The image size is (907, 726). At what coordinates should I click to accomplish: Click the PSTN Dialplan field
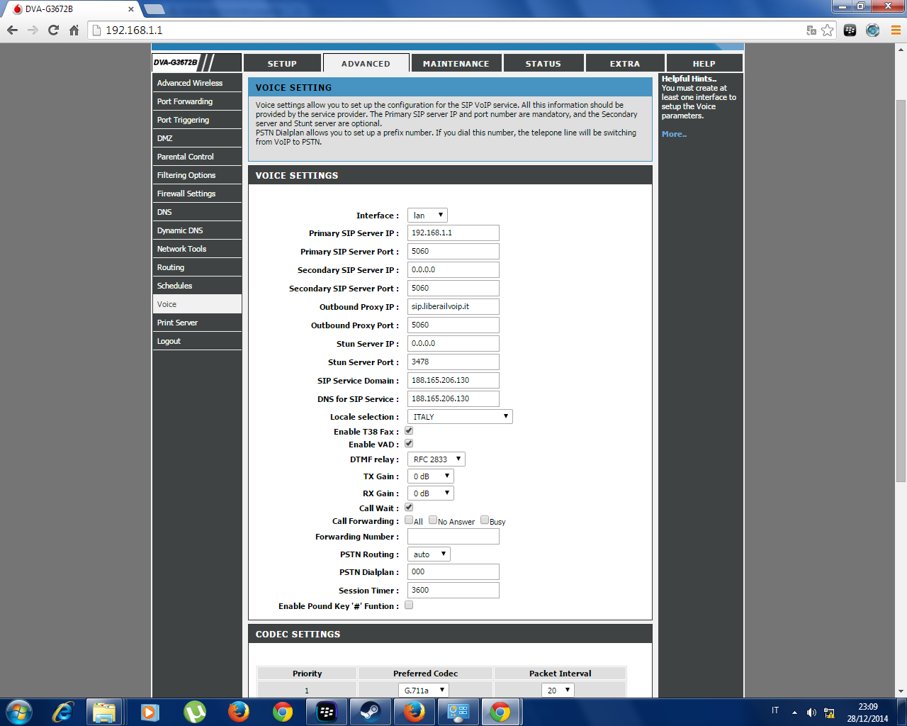tap(453, 571)
